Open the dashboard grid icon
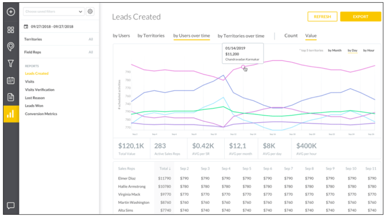 (x=10, y=30)
